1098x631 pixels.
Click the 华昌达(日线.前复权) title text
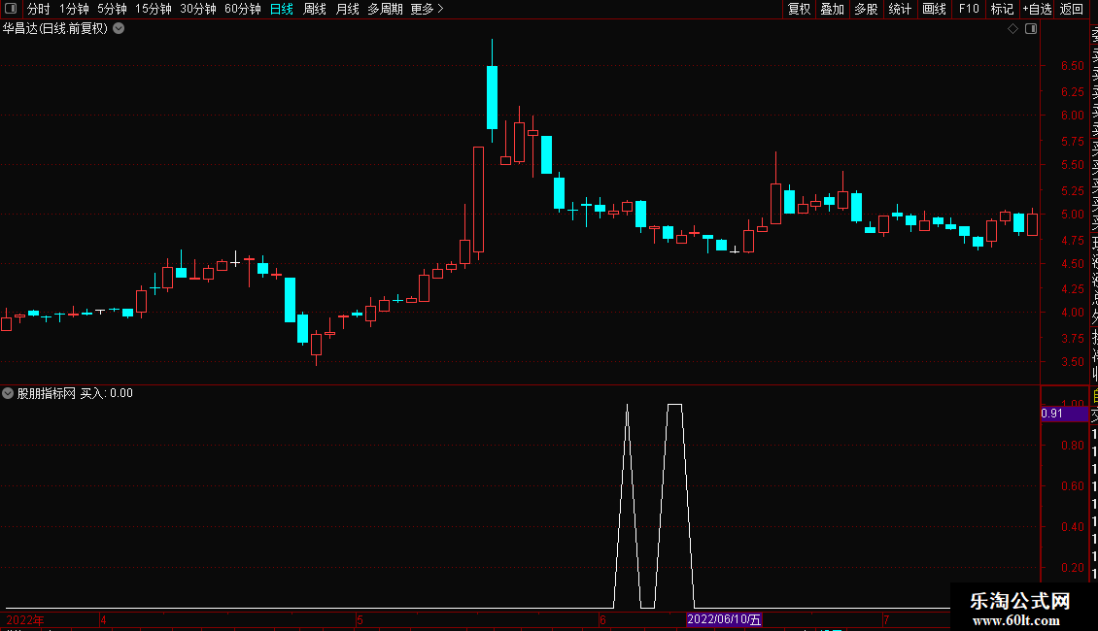point(55,29)
